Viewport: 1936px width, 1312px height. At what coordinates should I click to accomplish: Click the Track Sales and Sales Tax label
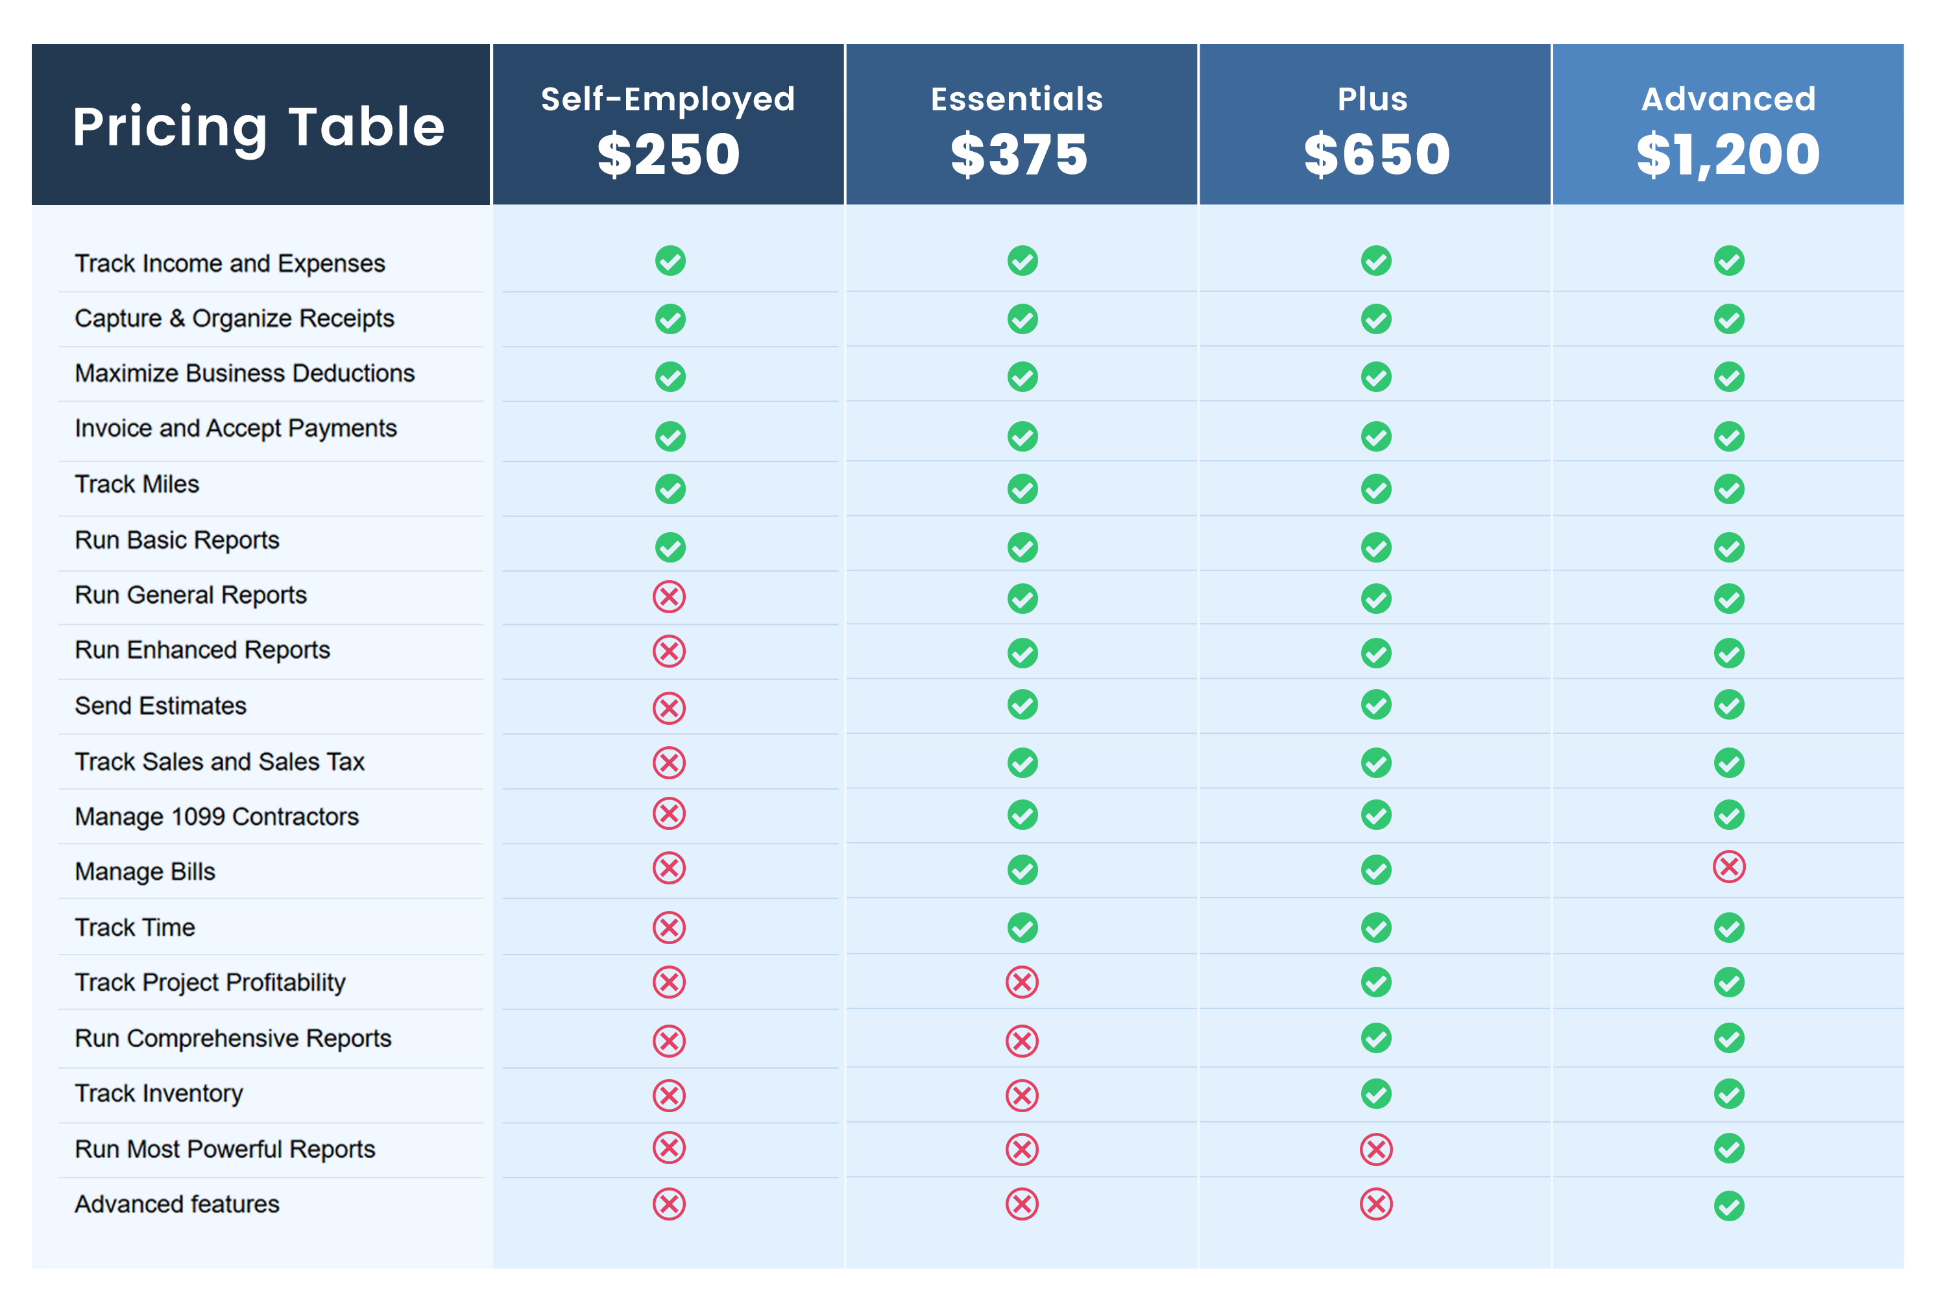pyautogui.click(x=220, y=761)
